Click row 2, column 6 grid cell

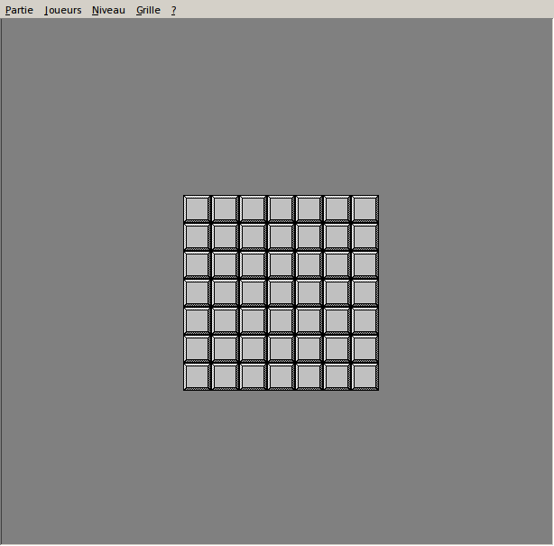337,236
